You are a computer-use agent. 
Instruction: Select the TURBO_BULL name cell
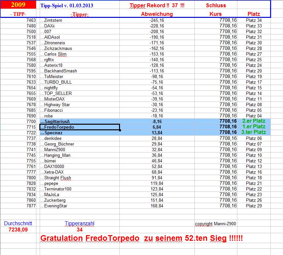coord(80,82)
